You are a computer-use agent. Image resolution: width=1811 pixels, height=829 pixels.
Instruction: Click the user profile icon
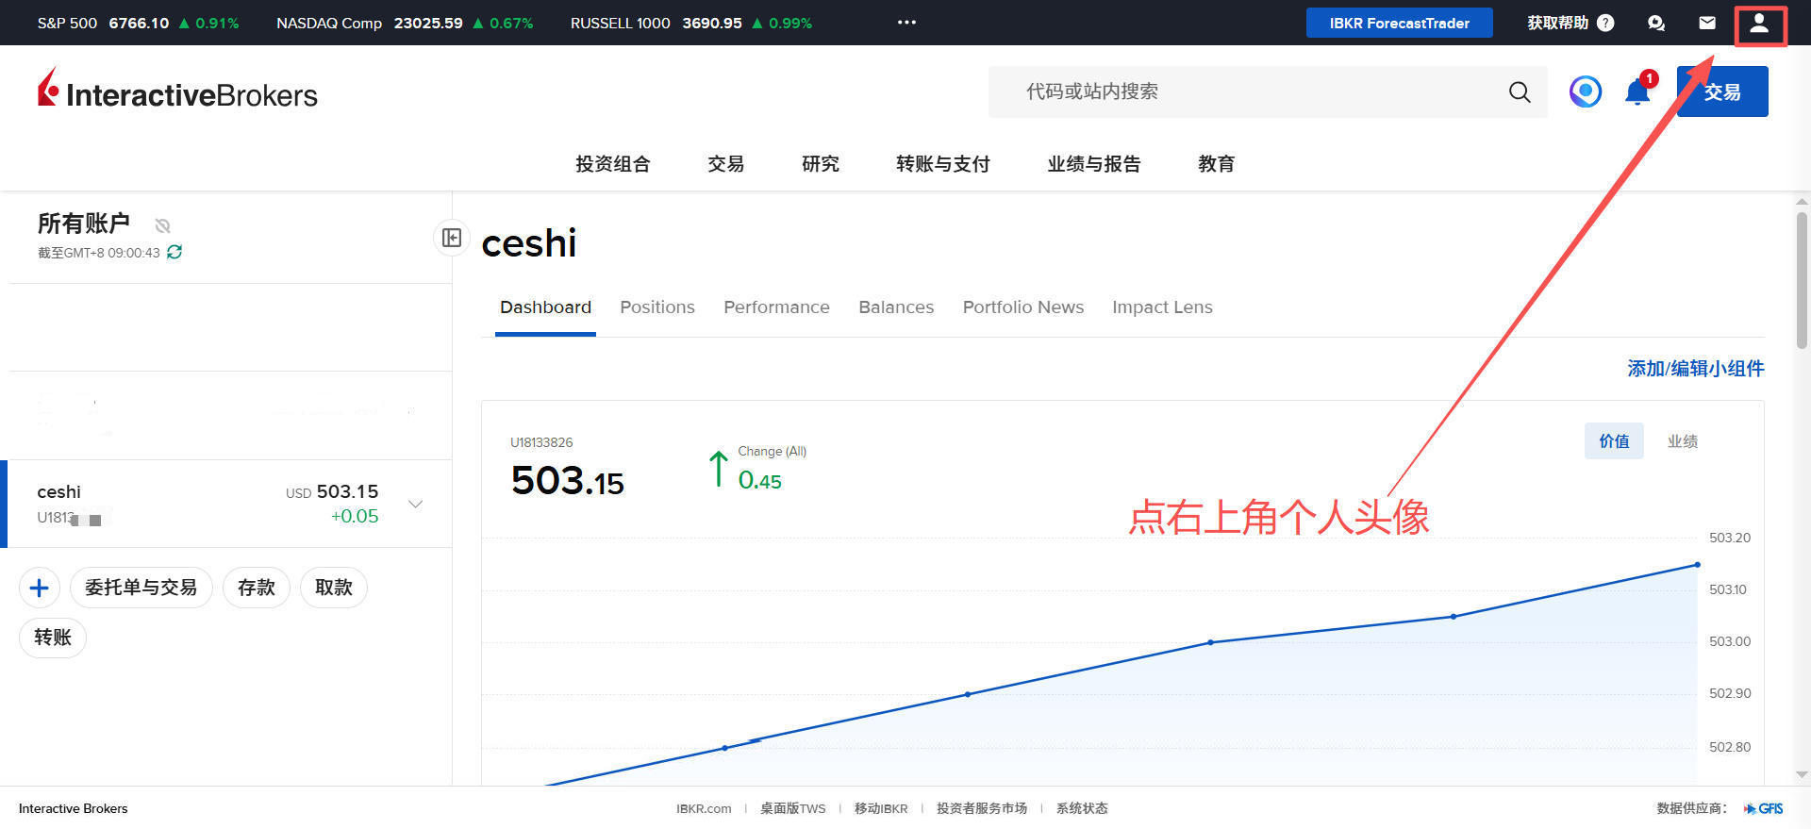pyautogui.click(x=1759, y=24)
